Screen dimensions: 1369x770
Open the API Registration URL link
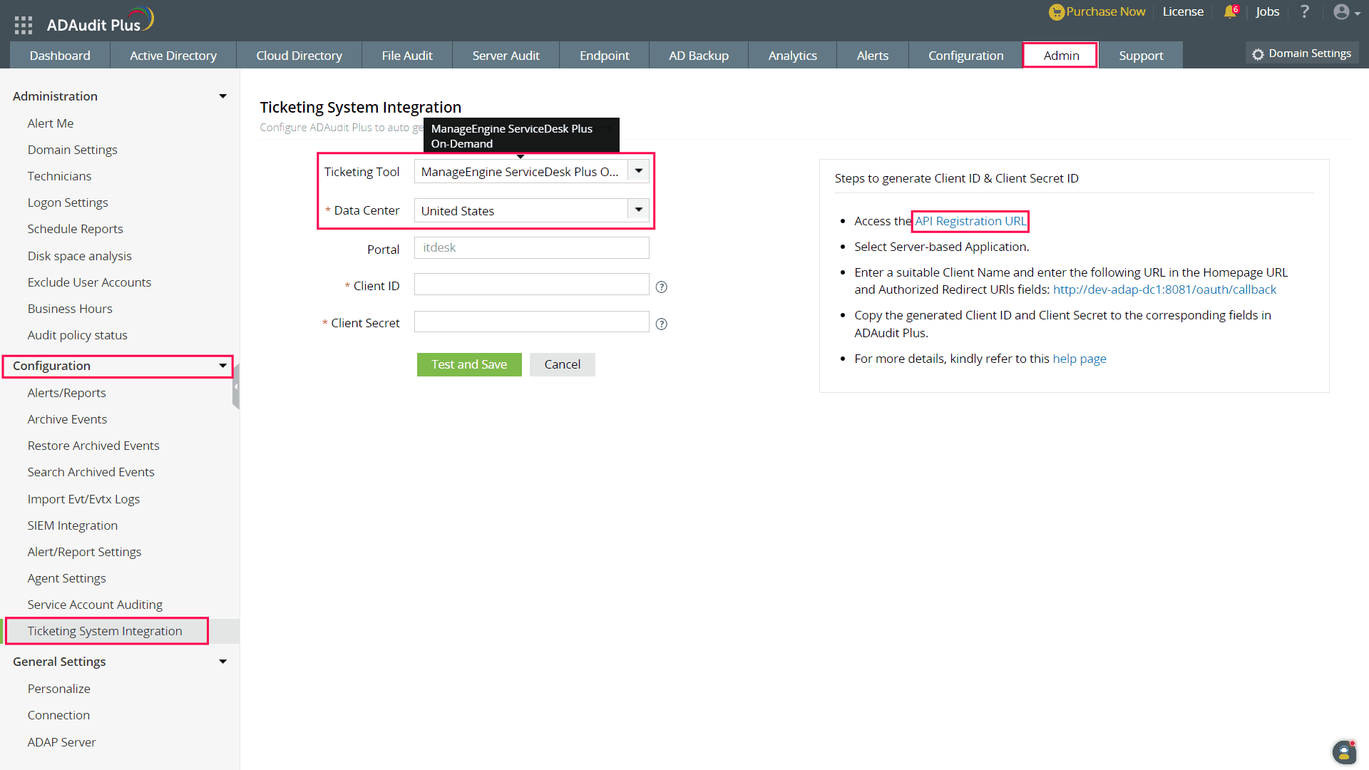pyautogui.click(x=970, y=221)
